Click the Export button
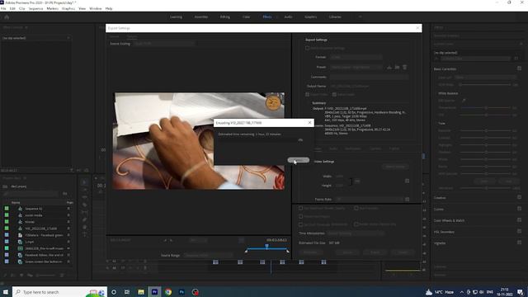Image resolution: width=528 pixels, height=297 pixels. coord(375,252)
